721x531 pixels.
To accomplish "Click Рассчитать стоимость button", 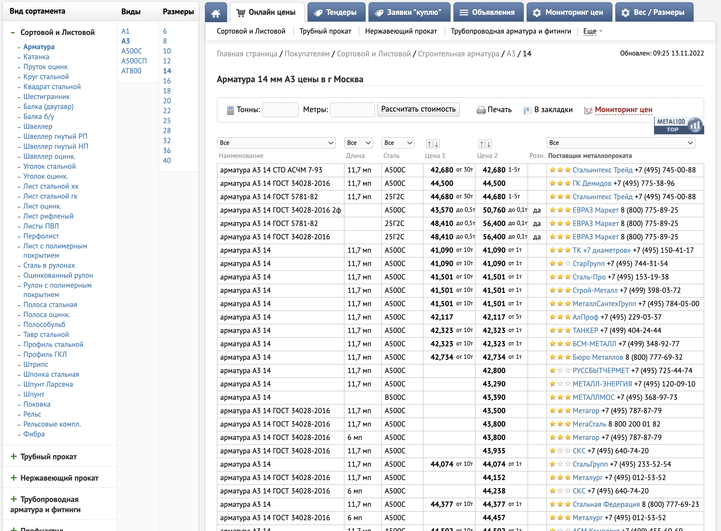I will (x=418, y=110).
